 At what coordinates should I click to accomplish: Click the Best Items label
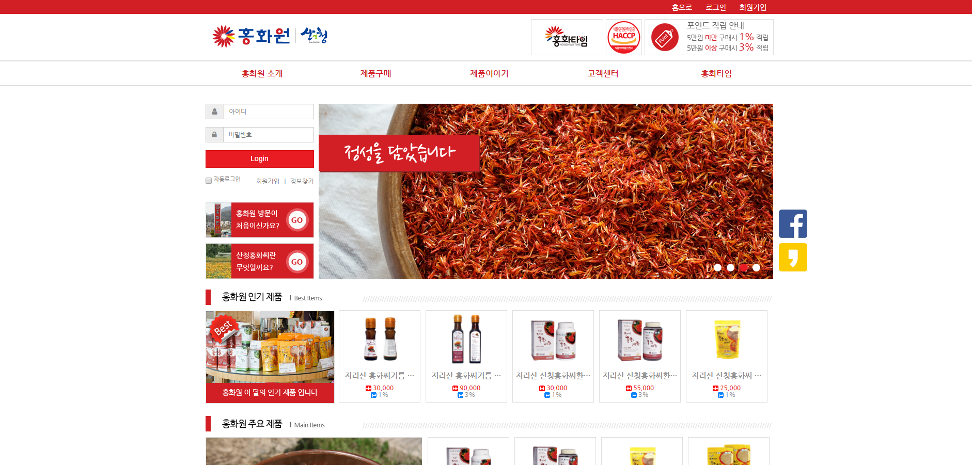pyautogui.click(x=308, y=298)
